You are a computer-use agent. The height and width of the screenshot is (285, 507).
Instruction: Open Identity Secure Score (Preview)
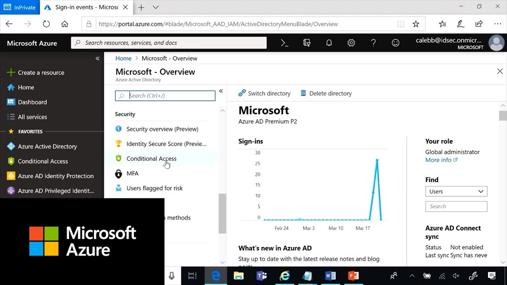pos(161,144)
